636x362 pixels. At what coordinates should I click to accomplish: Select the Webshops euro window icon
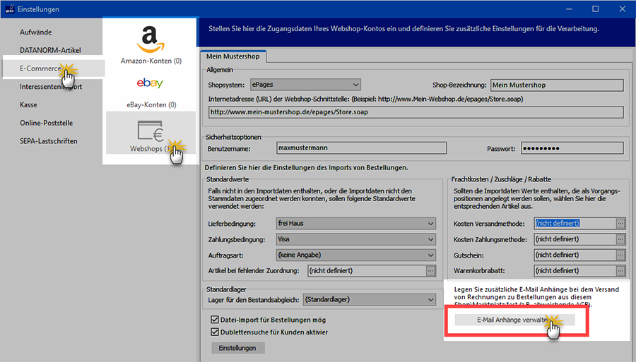click(151, 131)
